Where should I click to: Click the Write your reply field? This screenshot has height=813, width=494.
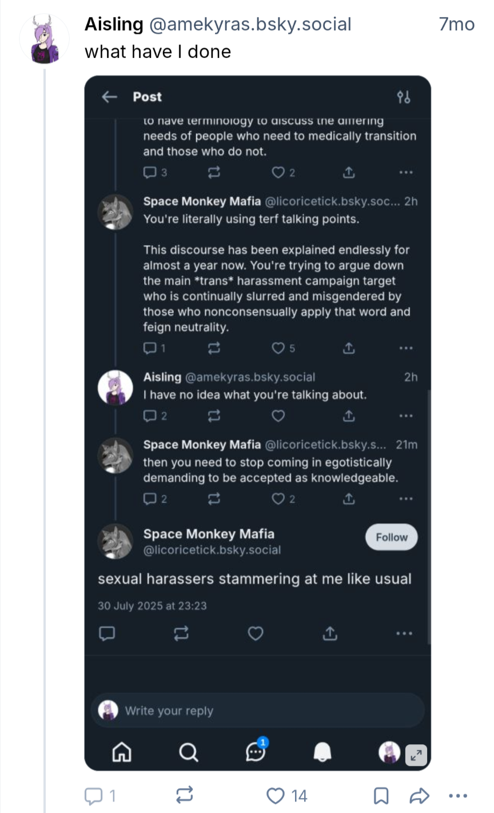(x=257, y=711)
